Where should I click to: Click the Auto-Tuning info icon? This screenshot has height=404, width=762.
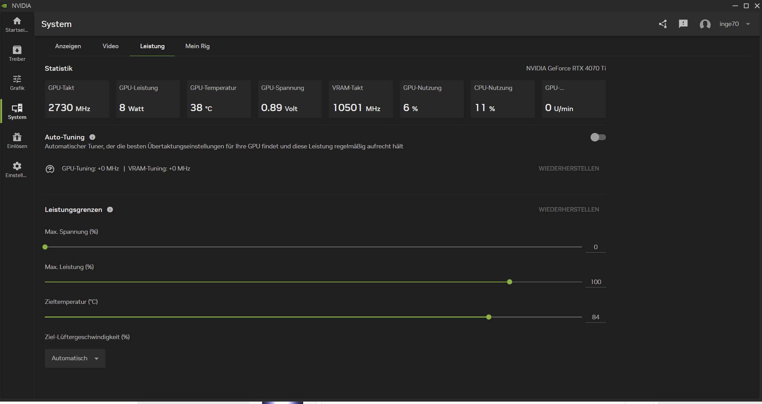(x=92, y=137)
